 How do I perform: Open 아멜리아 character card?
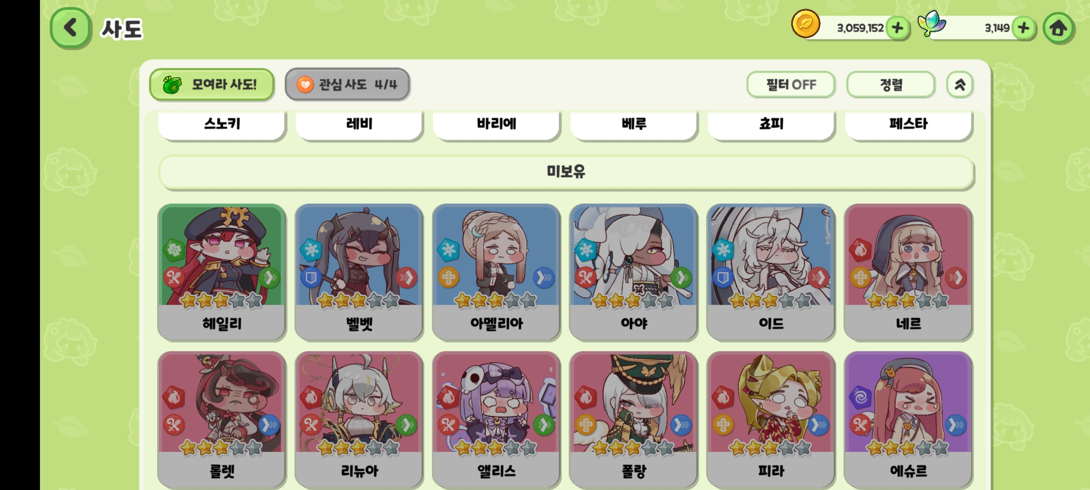[496, 272]
